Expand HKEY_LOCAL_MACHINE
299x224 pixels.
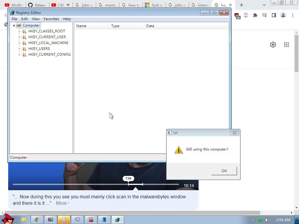point(19,43)
